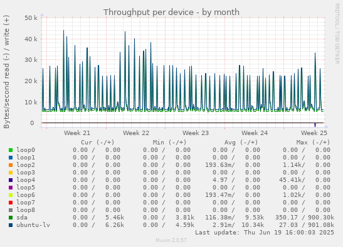343x247 pixels.
Task: Select the loop8 legend label
Action: 26,210
